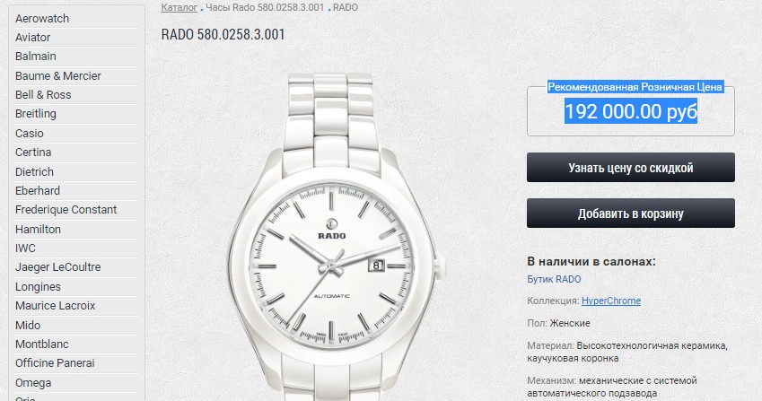Click the Добавить в корзину button

click(631, 214)
